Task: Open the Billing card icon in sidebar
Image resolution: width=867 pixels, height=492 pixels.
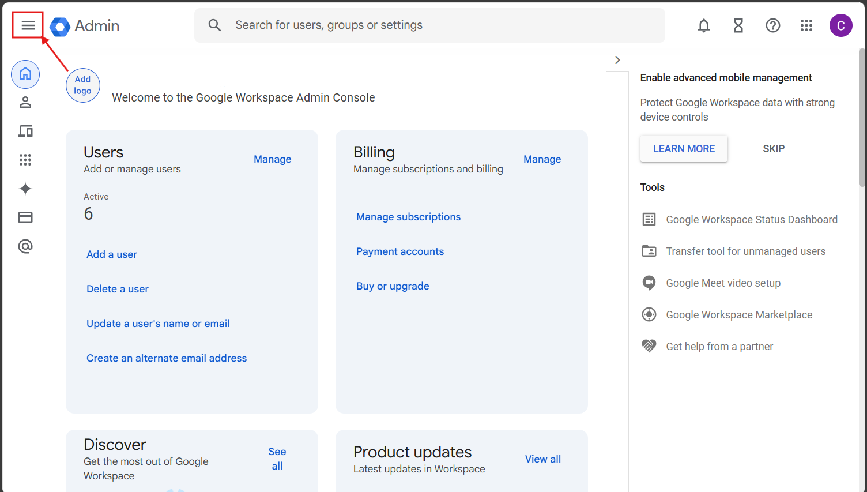Action: (25, 217)
